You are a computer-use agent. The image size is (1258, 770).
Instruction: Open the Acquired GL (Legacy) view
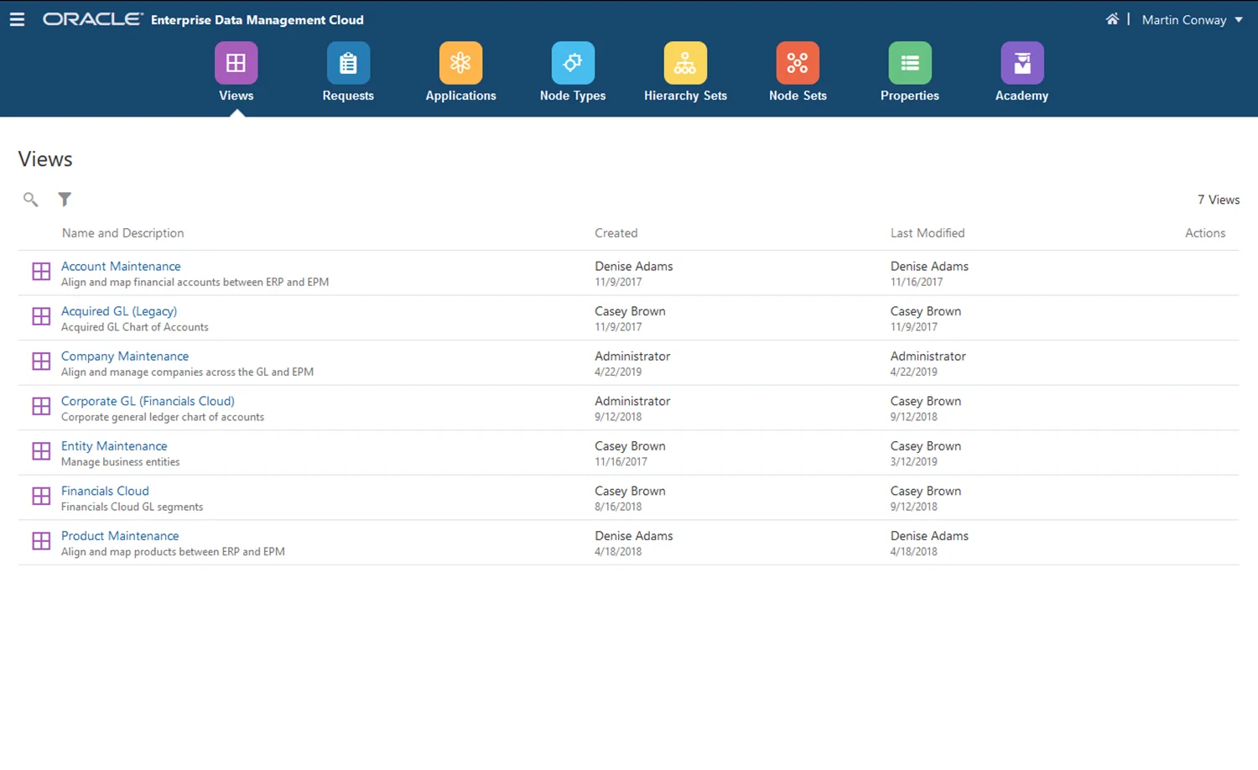(x=119, y=311)
